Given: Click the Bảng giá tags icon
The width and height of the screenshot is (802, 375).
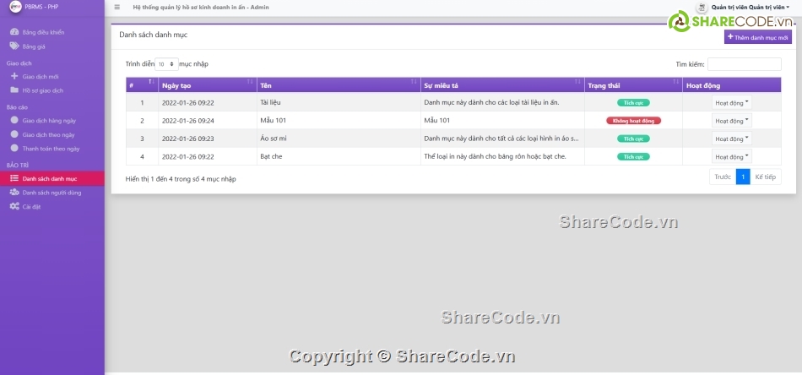Looking at the screenshot, I should pyautogui.click(x=14, y=46).
